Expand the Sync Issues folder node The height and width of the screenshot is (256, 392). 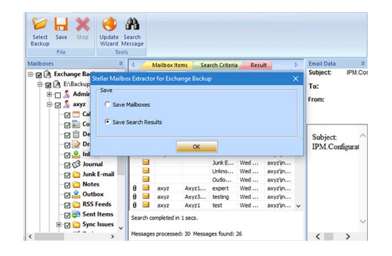point(59,224)
